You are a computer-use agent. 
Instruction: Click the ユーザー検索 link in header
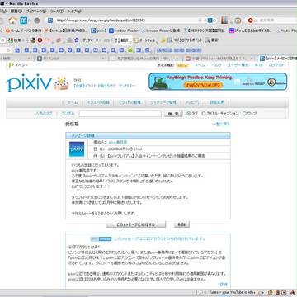(x=238, y=65)
